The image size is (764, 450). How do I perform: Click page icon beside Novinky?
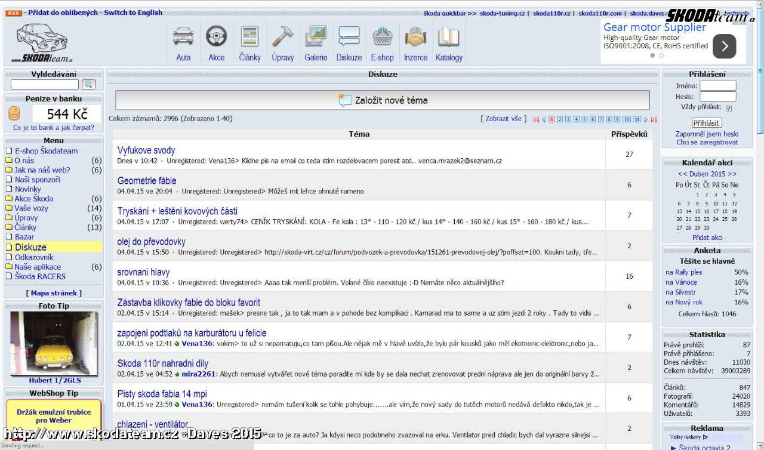(9, 189)
